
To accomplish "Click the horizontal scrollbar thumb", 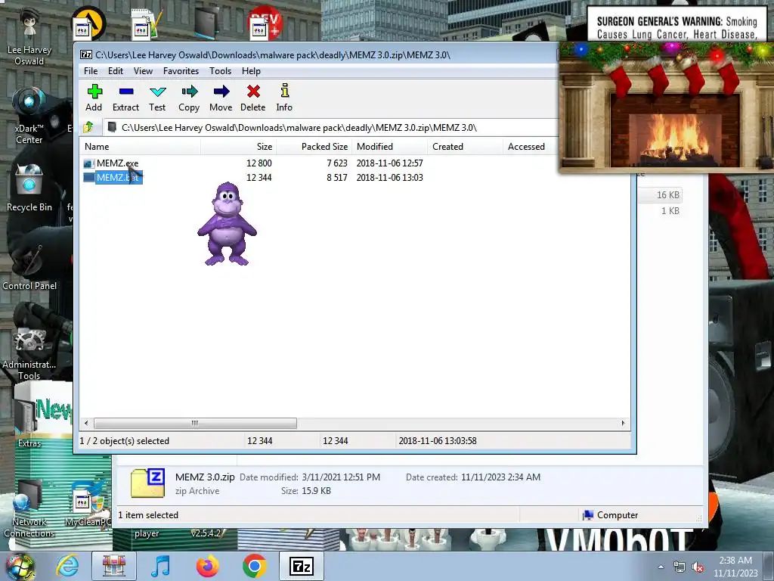I will (x=195, y=424).
